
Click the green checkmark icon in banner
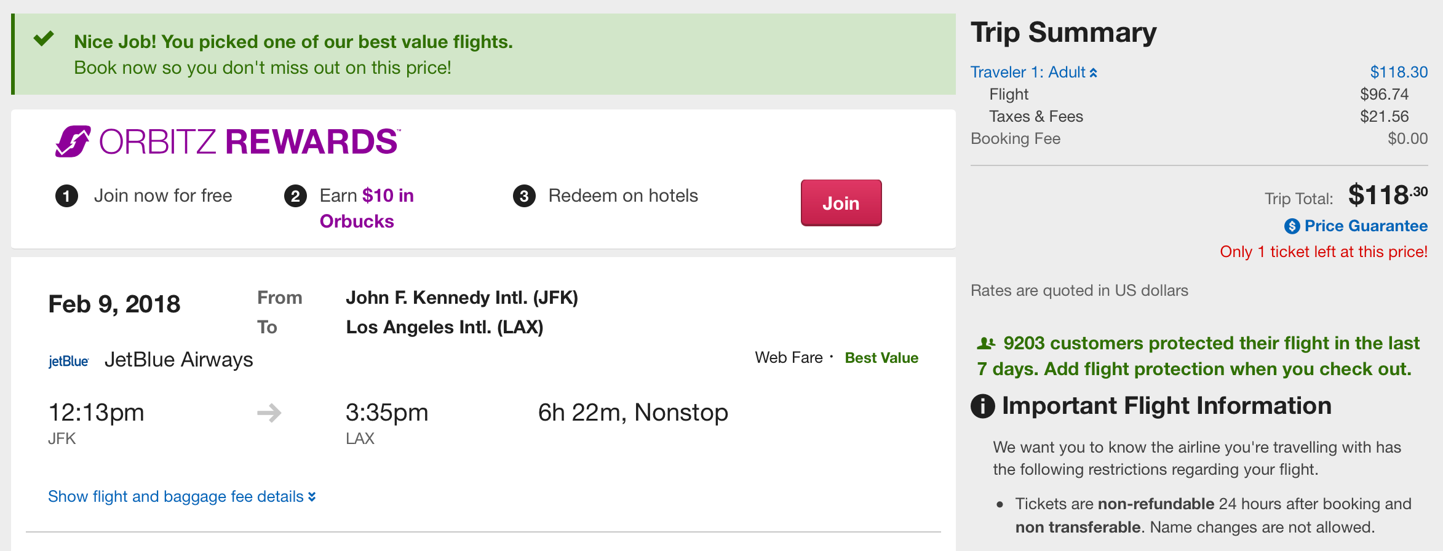(x=44, y=39)
